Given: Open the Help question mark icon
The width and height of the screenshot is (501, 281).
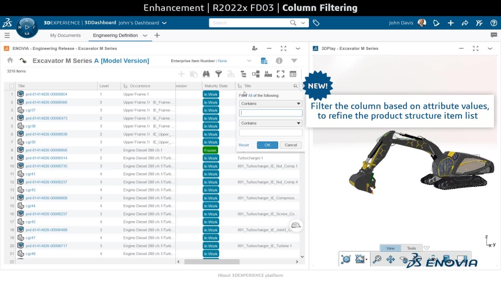Looking at the screenshot, I should tap(493, 23).
